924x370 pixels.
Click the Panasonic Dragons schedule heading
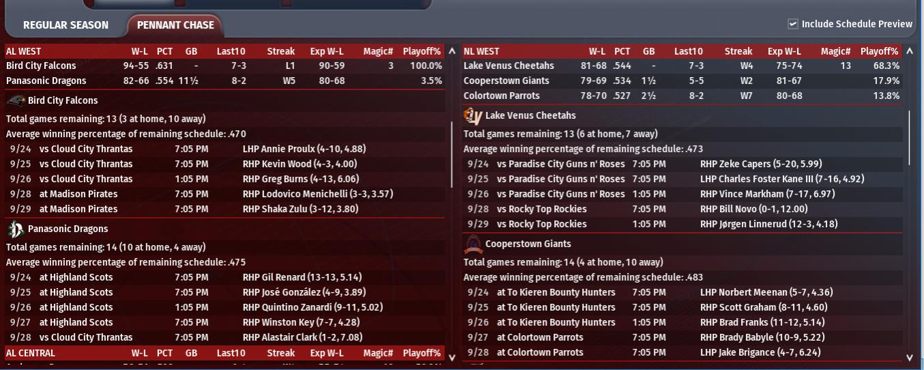point(68,229)
